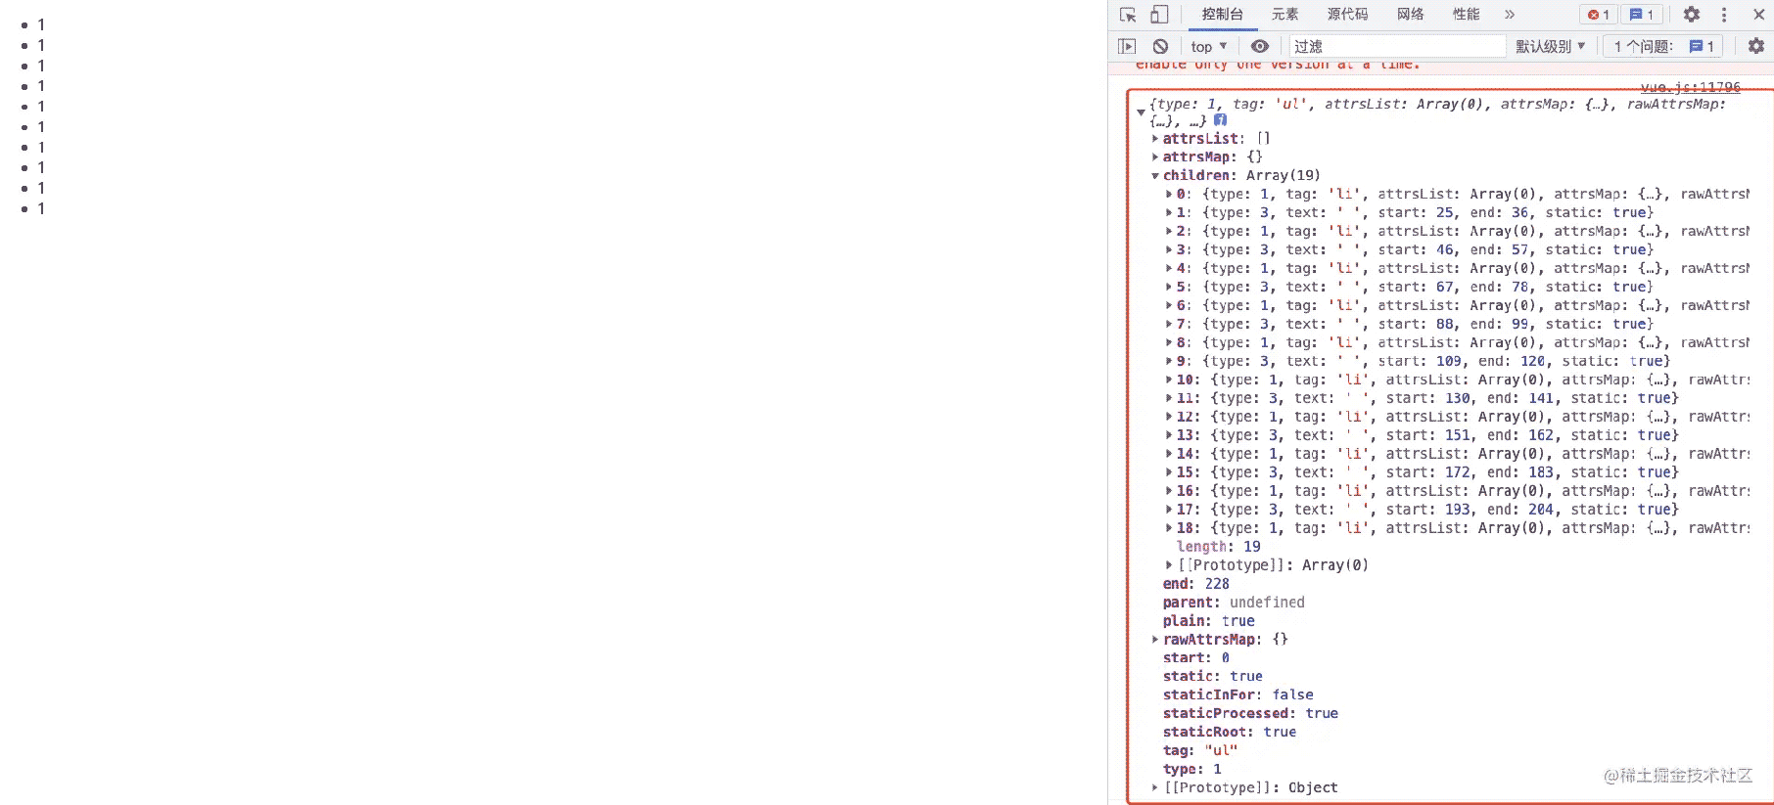Select the staticRoot: true property
Viewport: 1774px width, 805px height.
(1230, 733)
